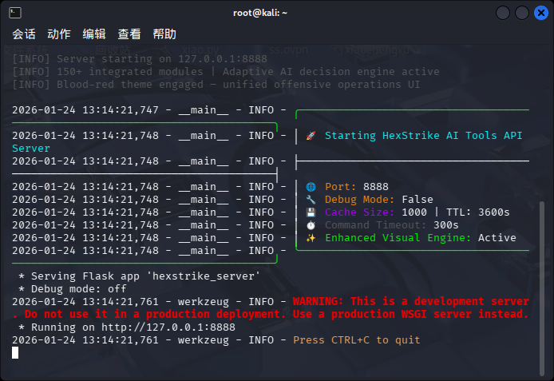Open the 会话 menu

click(x=24, y=34)
